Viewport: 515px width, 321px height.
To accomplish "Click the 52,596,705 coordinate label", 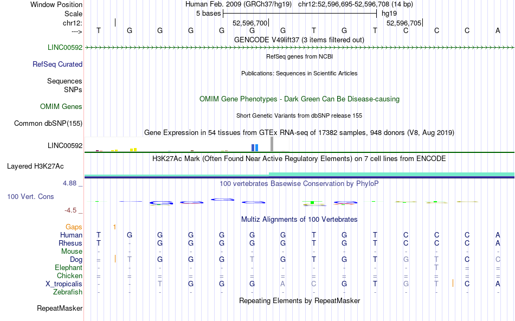I will tap(404, 23).
